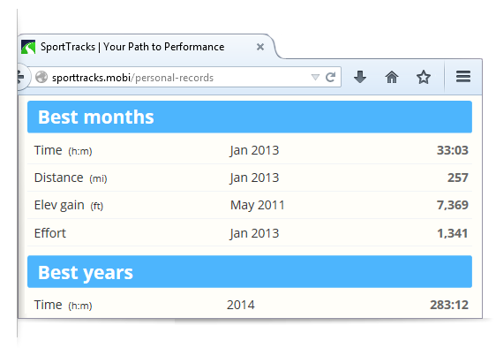496x348 pixels.
Task: Open the hamburger menu icon
Action: pos(463,77)
